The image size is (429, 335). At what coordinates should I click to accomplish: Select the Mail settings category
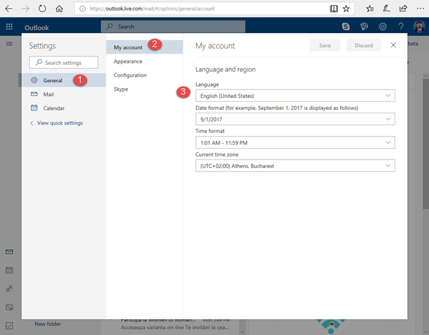62,94
